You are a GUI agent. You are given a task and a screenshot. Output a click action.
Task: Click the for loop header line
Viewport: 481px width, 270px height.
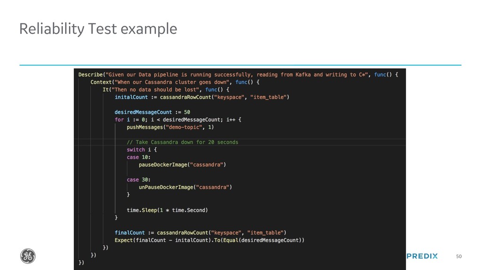click(178, 120)
